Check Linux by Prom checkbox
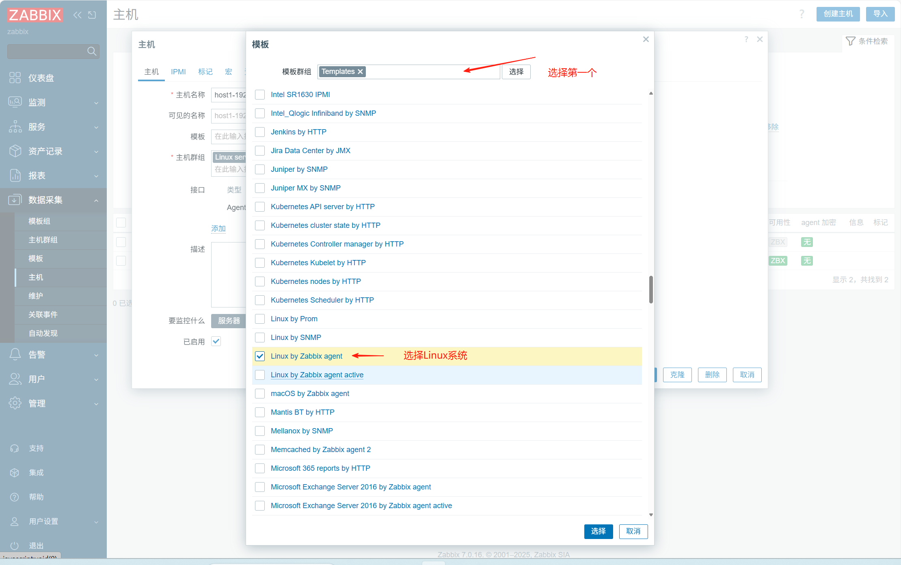 260,319
